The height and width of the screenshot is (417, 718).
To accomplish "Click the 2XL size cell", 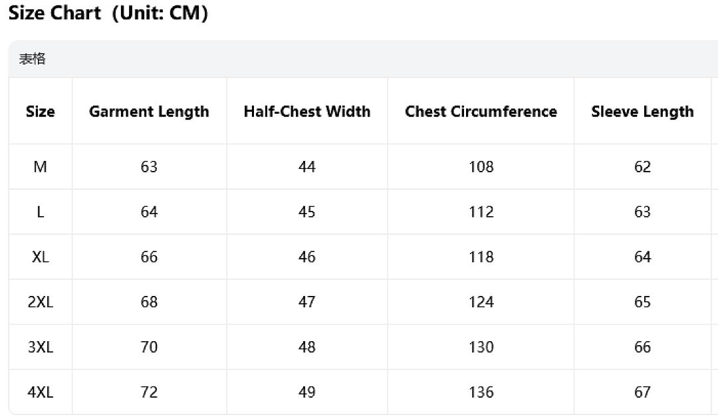I will (x=41, y=302).
